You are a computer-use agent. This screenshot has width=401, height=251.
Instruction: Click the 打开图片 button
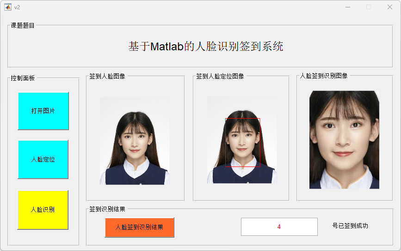pos(43,111)
